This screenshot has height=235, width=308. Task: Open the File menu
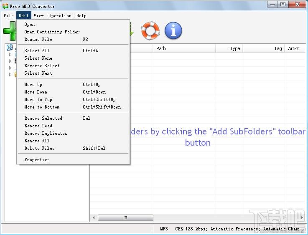9,15
